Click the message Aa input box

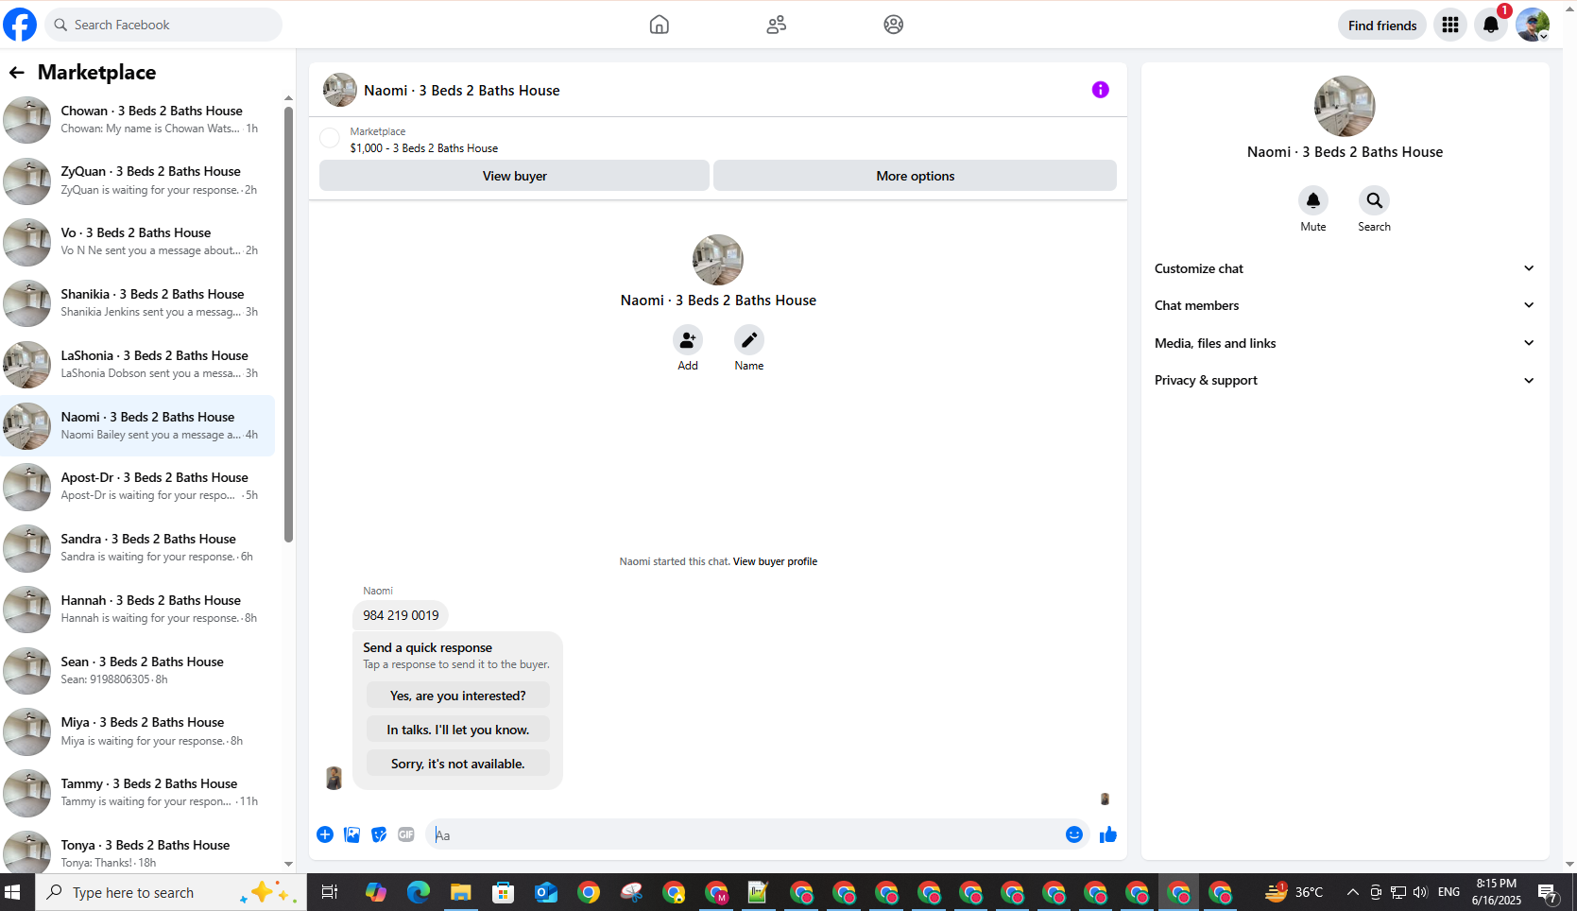click(x=746, y=834)
